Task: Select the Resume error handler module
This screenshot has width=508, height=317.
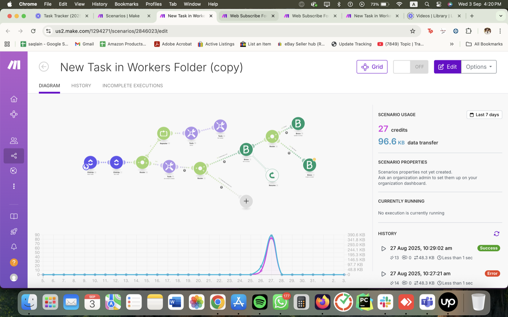Action: (272, 175)
